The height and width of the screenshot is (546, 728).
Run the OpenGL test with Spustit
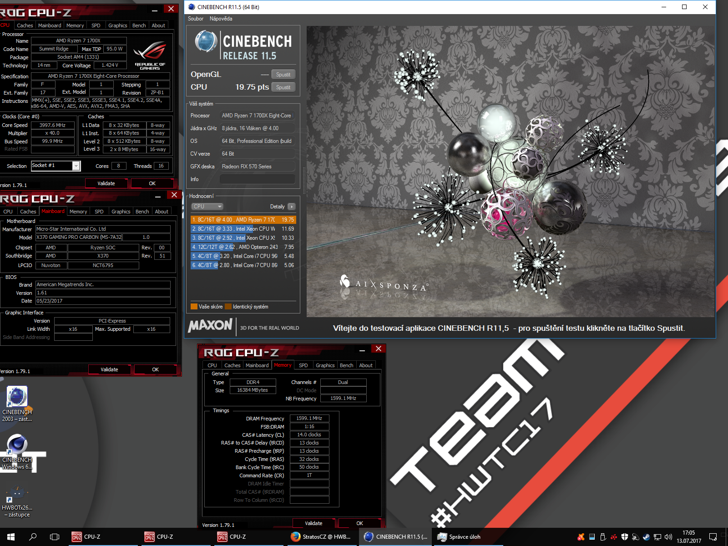click(x=283, y=75)
